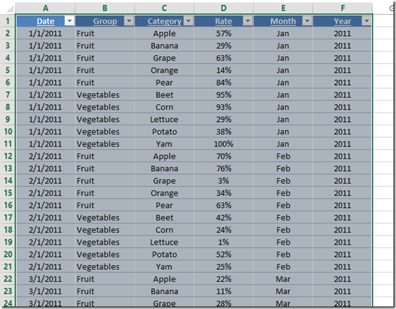Select the cell containing 100% rate
This screenshot has height=309, width=396.
(x=223, y=144)
